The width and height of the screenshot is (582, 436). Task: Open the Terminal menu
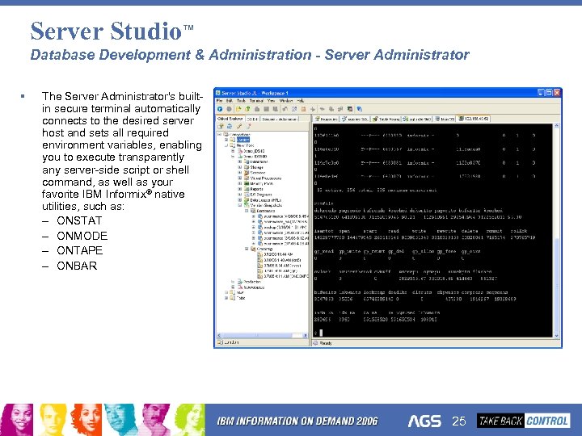point(256,100)
